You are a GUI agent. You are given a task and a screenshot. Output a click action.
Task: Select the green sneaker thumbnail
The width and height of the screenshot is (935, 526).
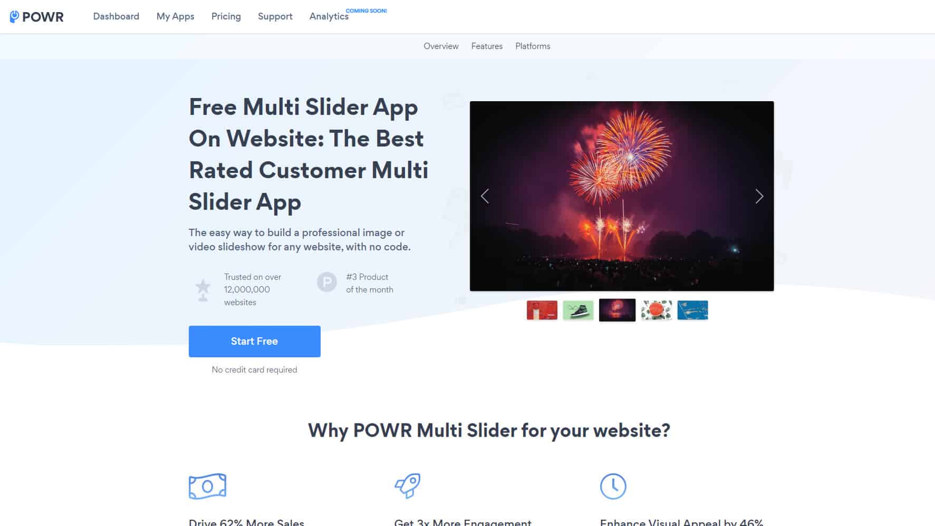tap(578, 310)
